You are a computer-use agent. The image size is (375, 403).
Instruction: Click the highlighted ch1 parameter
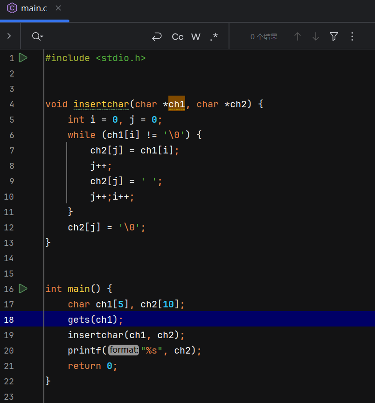[x=177, y=104]
